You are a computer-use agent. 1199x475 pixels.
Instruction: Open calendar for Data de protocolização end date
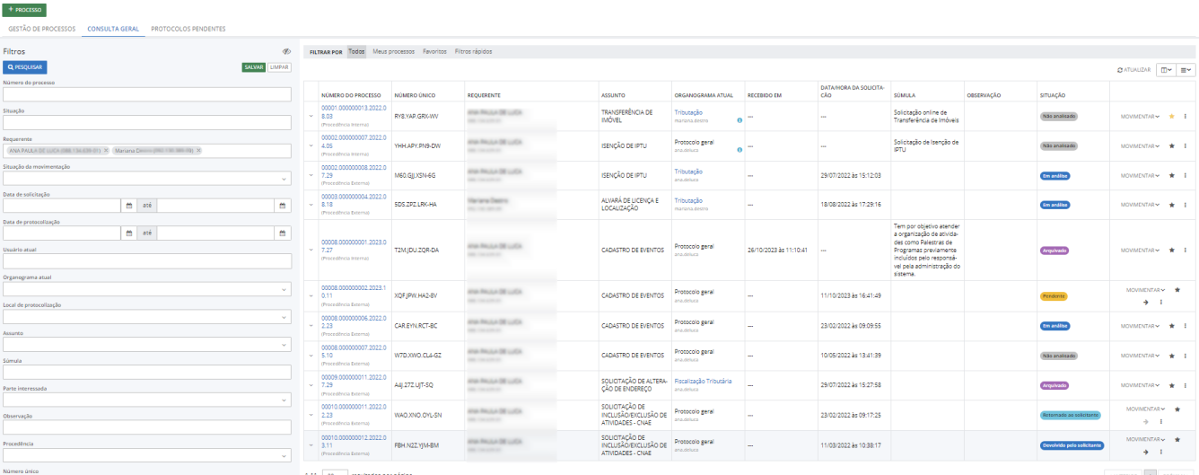pyautogui.click(x=283, y=233)
